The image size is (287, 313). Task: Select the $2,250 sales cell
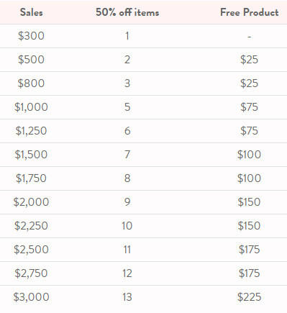[x=31, y=226]
